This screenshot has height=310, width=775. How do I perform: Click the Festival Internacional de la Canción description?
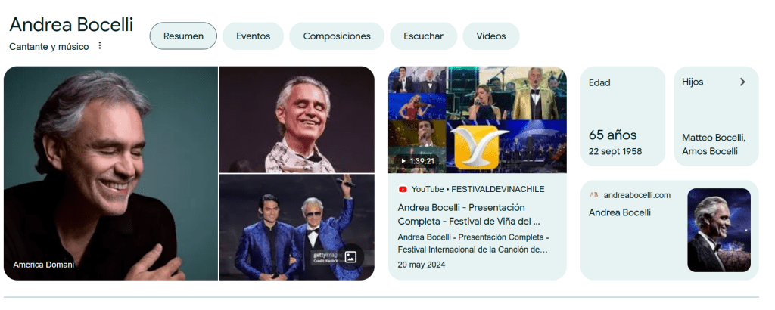(x=473, y=243)
